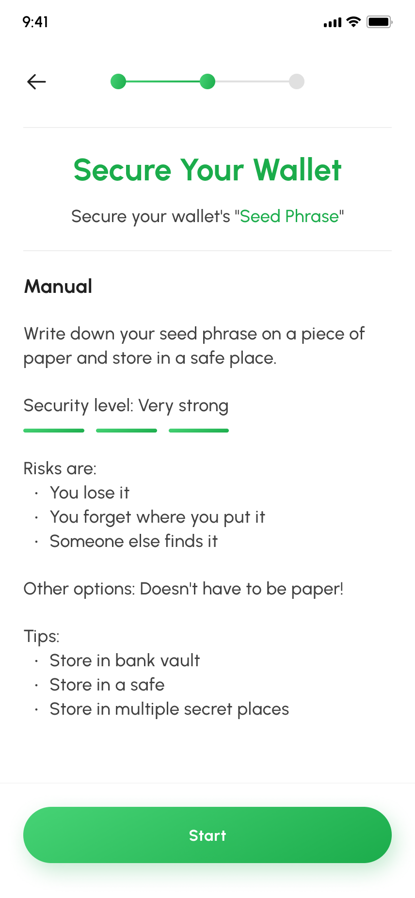Click the "Someone else finds it" risk

[134, 541]
